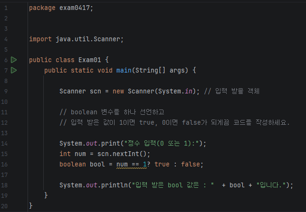Image resolution: width=306 pixels, height=212 pixels.
Task: Place cursor on 'System.in' argument
Action: click(175, 91)
